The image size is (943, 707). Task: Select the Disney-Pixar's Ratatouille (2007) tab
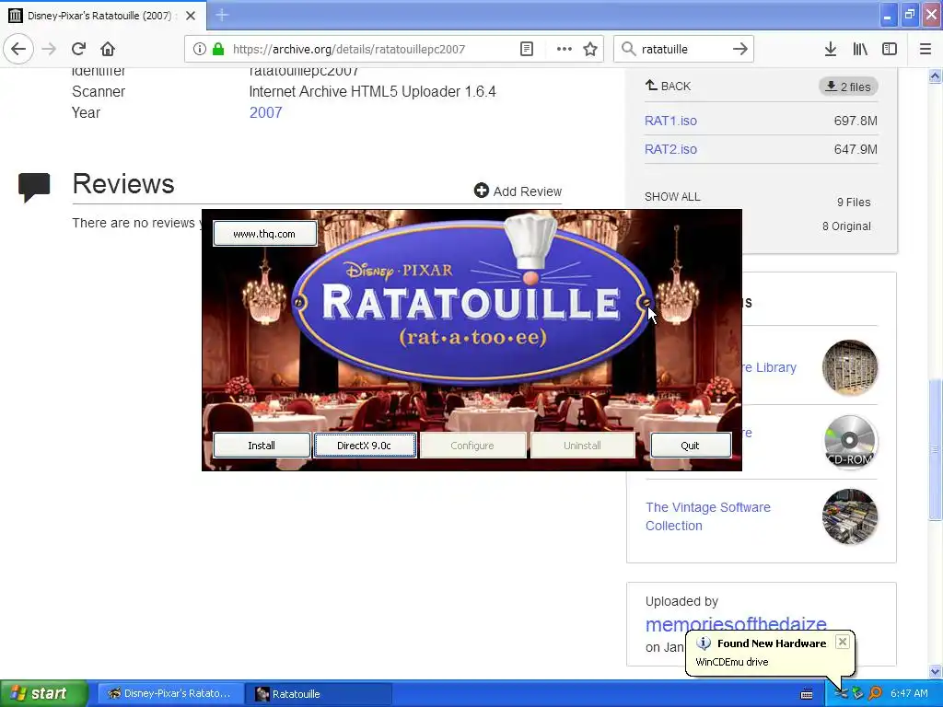click(103, 16)
